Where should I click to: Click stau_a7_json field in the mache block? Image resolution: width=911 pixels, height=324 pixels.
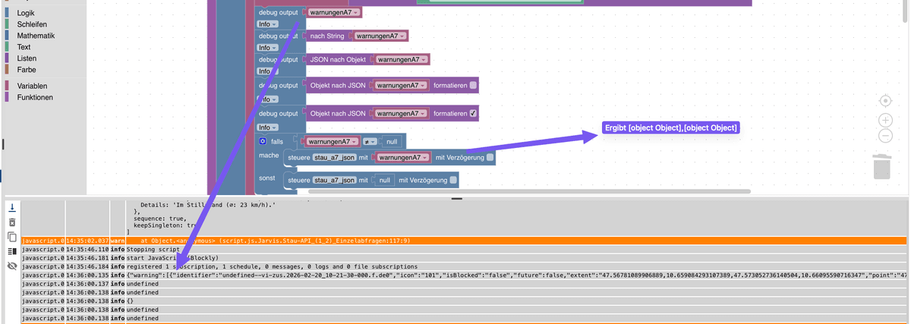(x=335, y=157)
